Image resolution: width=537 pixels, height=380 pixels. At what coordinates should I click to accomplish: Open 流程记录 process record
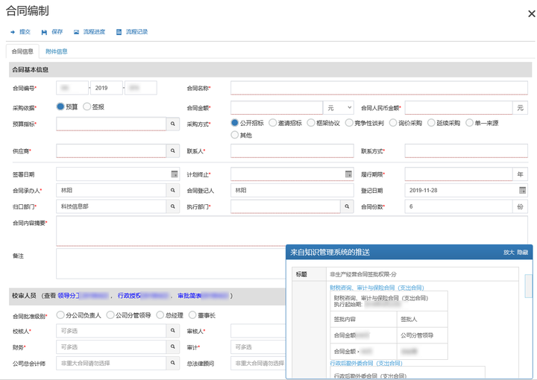pos(132,32)
